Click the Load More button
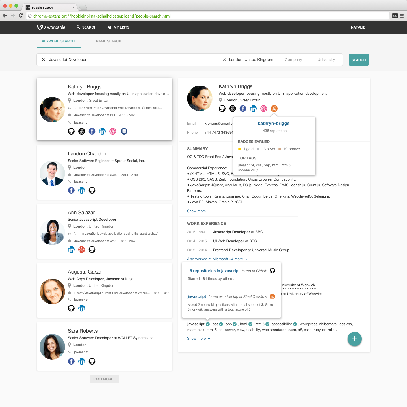 click(x=104, y=379)
